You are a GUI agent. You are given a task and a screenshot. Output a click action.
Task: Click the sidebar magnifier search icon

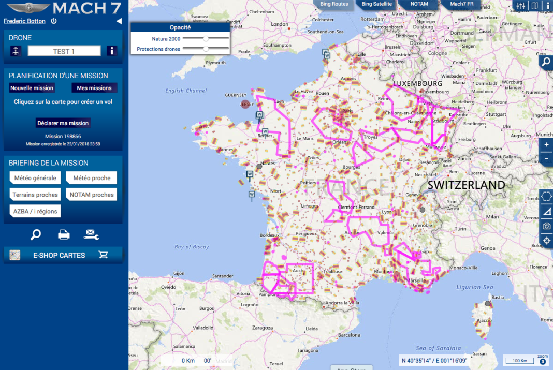[36, 234]
